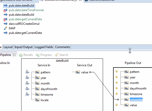Click drop marker beside Pipeline Out dayofmonth

pos(117,88)
